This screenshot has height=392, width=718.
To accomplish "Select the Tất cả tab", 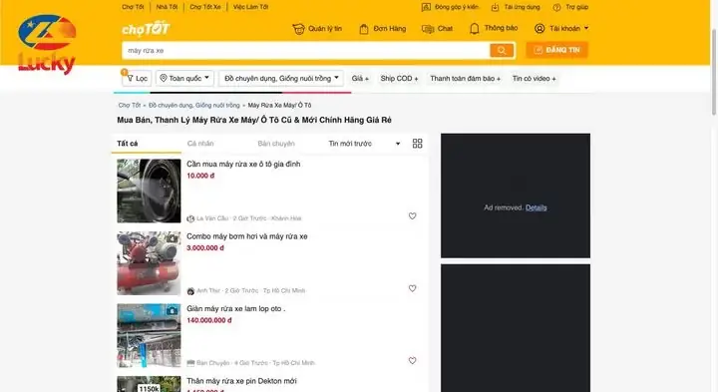I will 128,144.
